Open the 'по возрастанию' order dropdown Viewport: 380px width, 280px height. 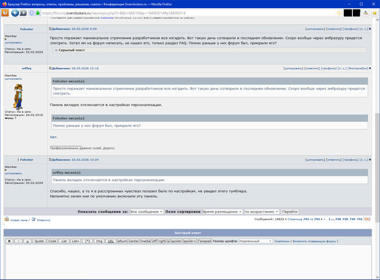point(262,212)
